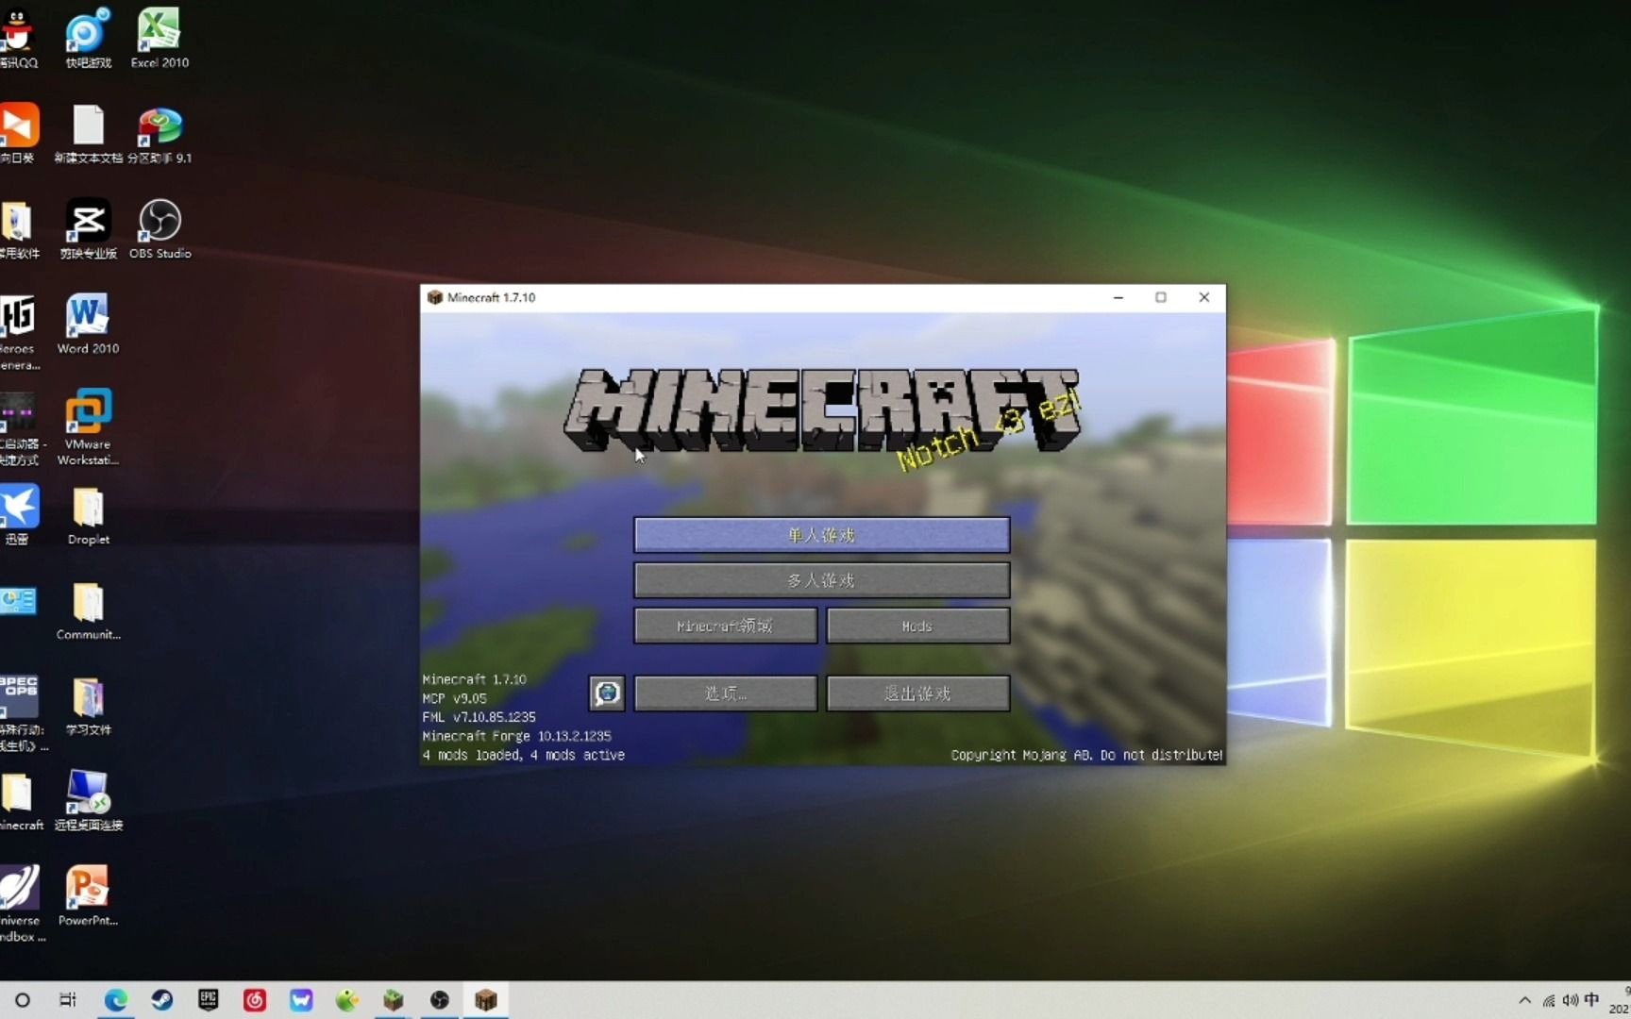Open network status tray icon
The height and width of the screenshot is (1019, 1631).
(1548, 1000)
